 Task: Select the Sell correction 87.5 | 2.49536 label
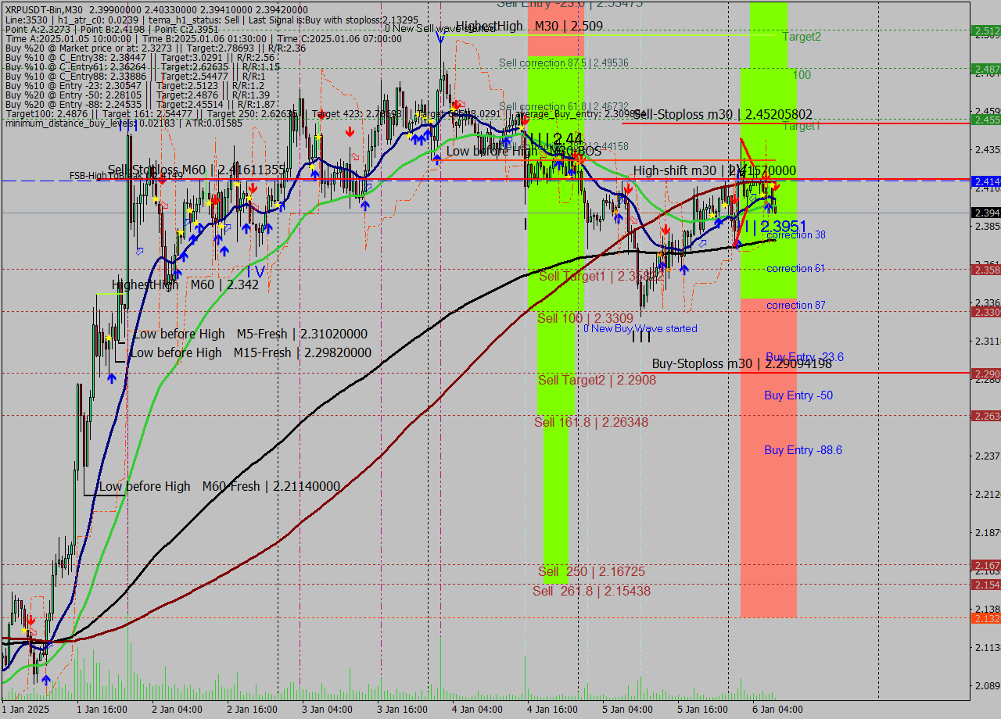pyautogui.click(x=564, y=63)
